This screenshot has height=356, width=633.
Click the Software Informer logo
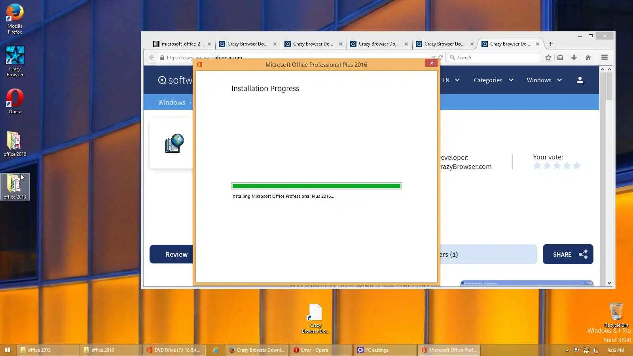[x=175, y=80]
